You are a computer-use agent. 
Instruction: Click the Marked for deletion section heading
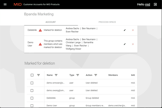pyautogui.click(x=40, y=63)
